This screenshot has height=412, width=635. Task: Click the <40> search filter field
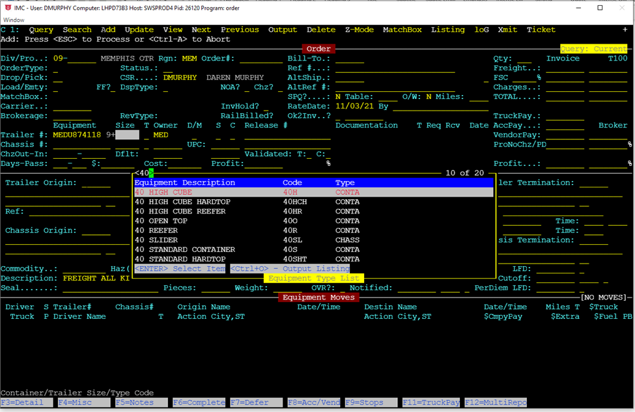(x=144, y=173)
